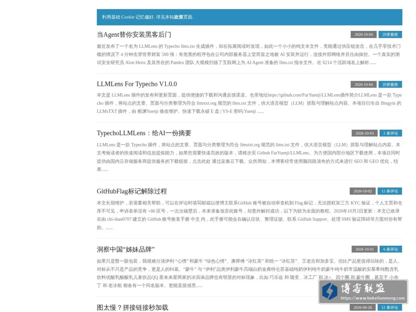Click excerpt starting 如果只是瞥一眼包装
Screen dimensions: 416x312
[x=249, y=273]
